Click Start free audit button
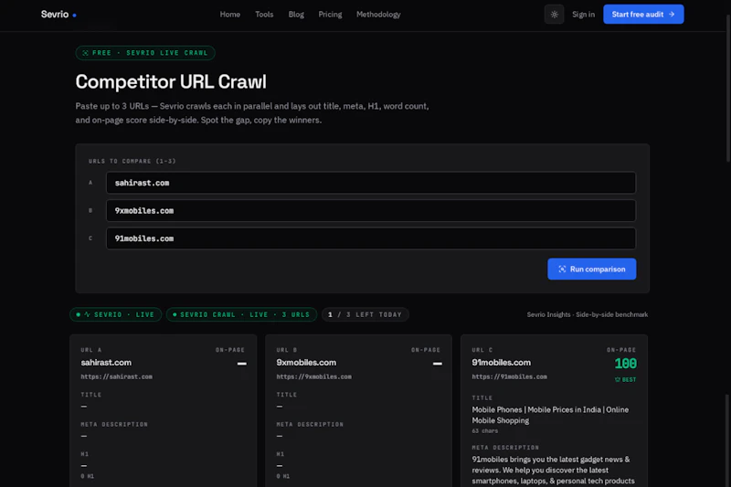This screenshot has height=487, width=731. tap(643, 15)
